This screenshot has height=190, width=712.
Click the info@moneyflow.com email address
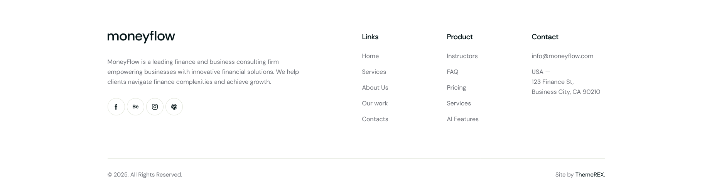[562, 56]
